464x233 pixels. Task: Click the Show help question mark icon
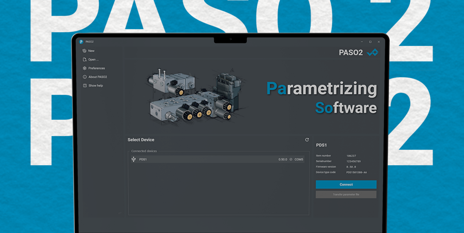(x=85, y=86)
